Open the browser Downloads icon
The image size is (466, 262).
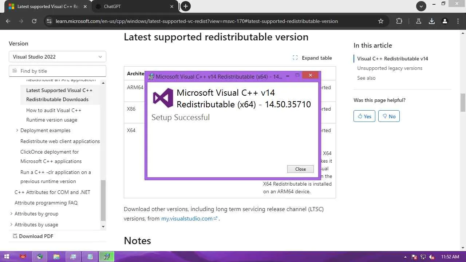coord(432,21)
